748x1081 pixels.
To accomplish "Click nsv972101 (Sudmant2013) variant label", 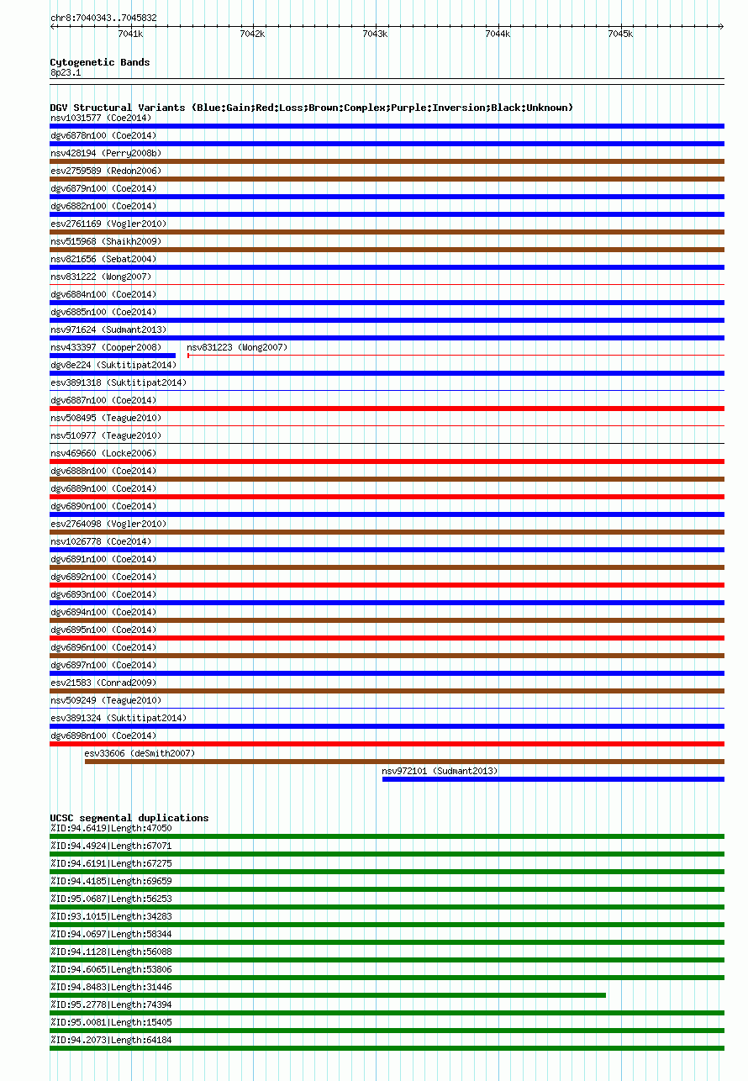I will pyautogui.click(x=440, y=771).
